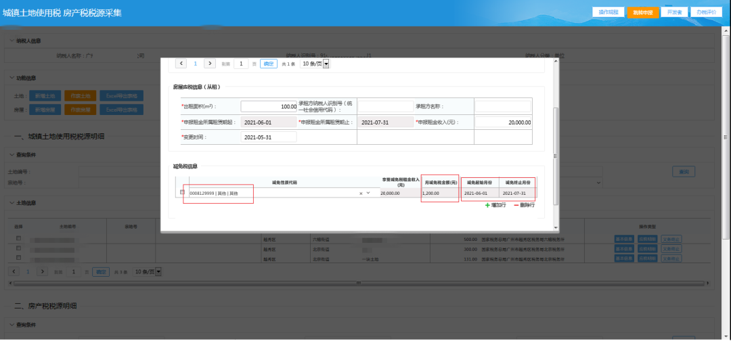Click the 20,000.00 享受减免税租金收入 cell
This screenshot has width=731, height=341.
pyautogui.click(x=401, y=193)
